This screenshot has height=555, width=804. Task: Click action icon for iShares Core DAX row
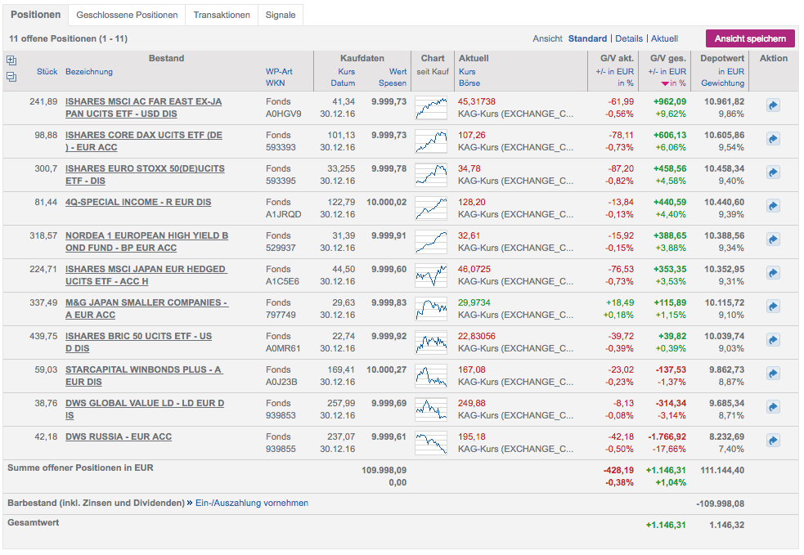[773, 139]
